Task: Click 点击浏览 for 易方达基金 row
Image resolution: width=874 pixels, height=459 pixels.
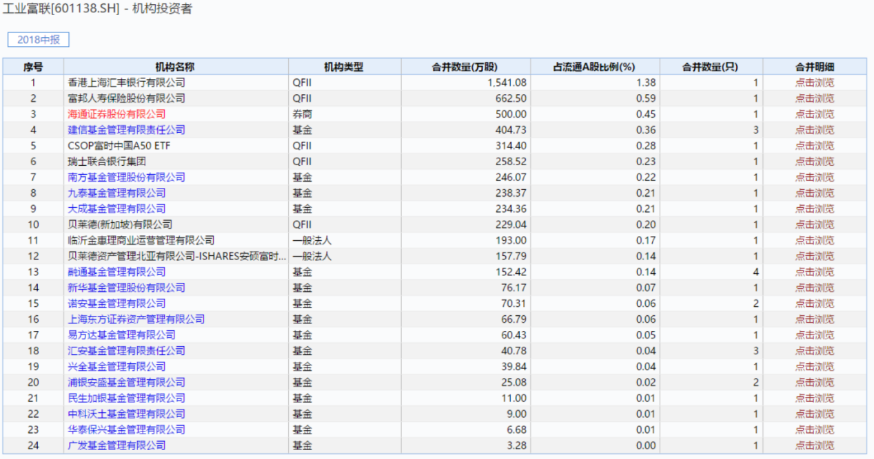Action: (815, 335)
